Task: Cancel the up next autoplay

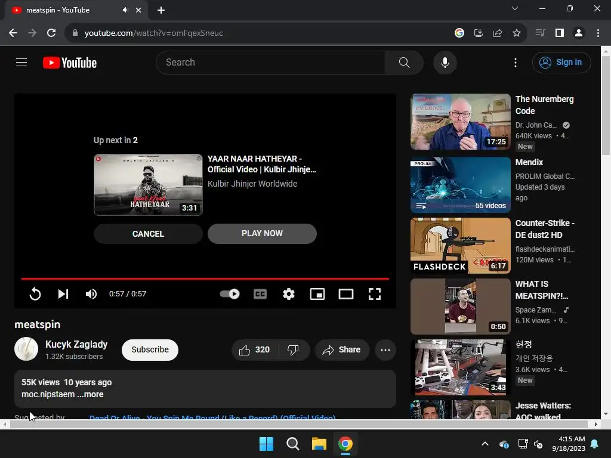Action: (148, 234)
